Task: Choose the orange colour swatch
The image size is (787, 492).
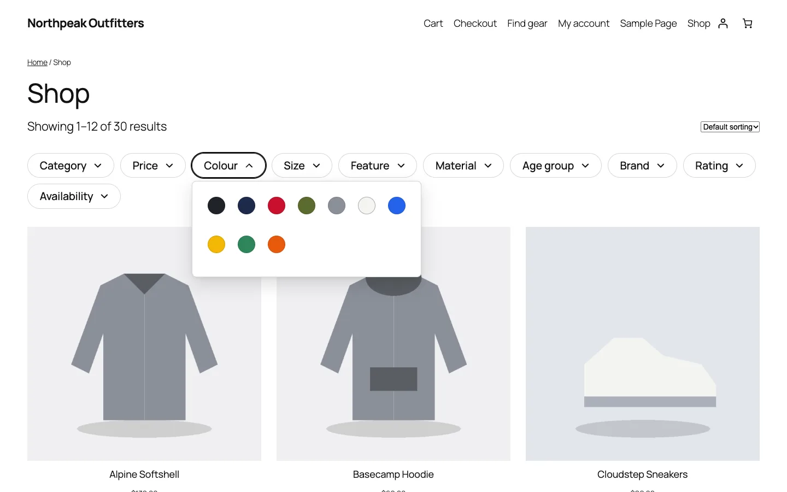Action: click(277, 244)
